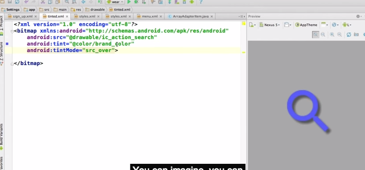Close the sign_up.xml tab

pos(35,16)
